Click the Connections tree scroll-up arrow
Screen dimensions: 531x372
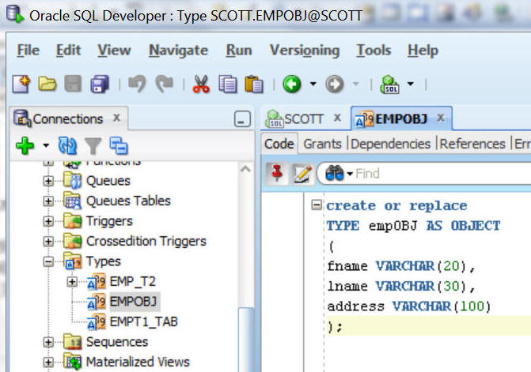click(x=245, y=169)
